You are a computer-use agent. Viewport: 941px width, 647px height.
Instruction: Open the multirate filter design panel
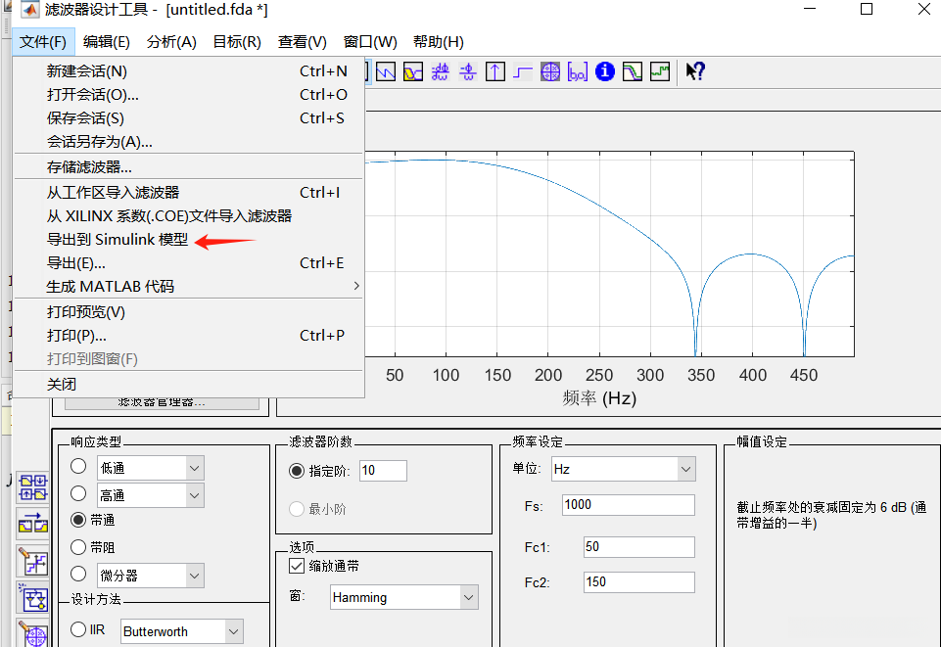click(33, 486)
